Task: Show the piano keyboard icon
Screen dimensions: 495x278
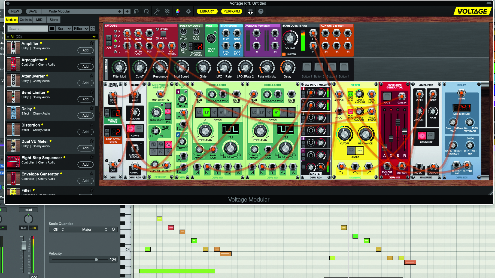Action: (x=250, y=11)
